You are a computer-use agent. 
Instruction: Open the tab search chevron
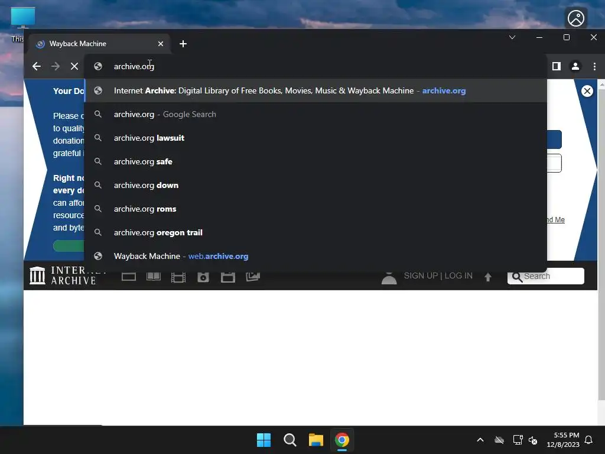pyautogui.click(x=512, y=37)
